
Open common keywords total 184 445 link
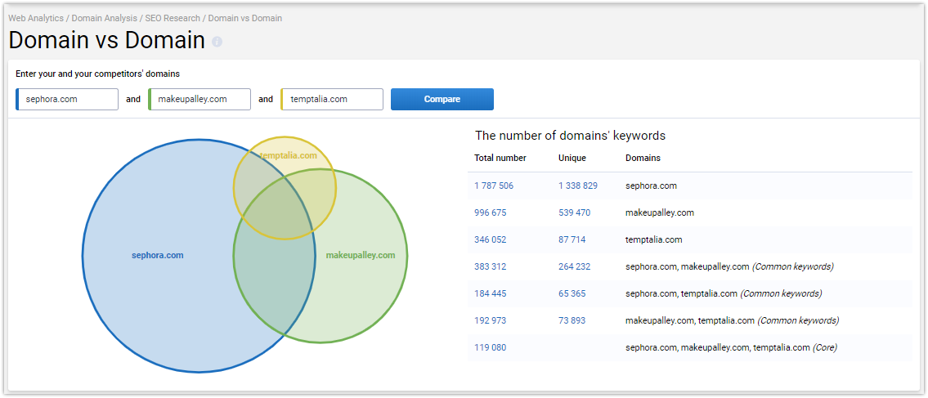(490, 294)
